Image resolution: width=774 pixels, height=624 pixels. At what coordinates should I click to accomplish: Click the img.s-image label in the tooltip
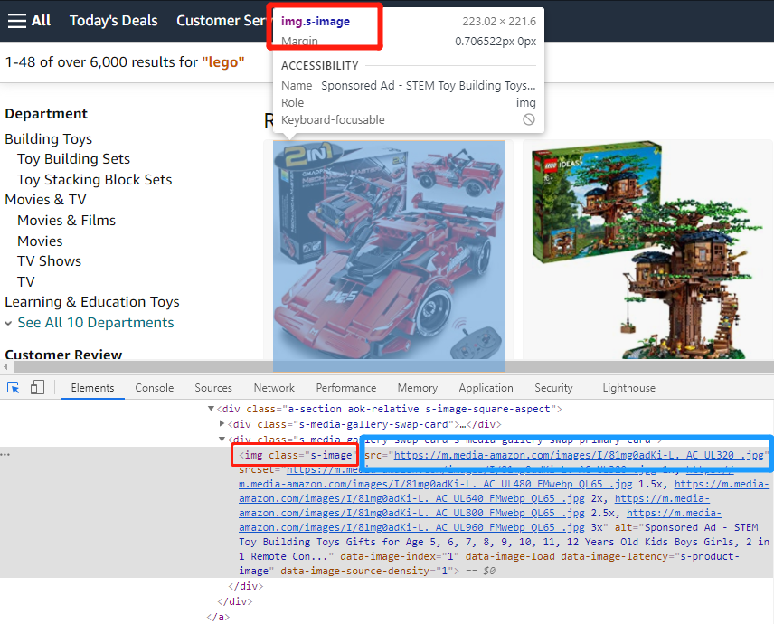point(316,21)
